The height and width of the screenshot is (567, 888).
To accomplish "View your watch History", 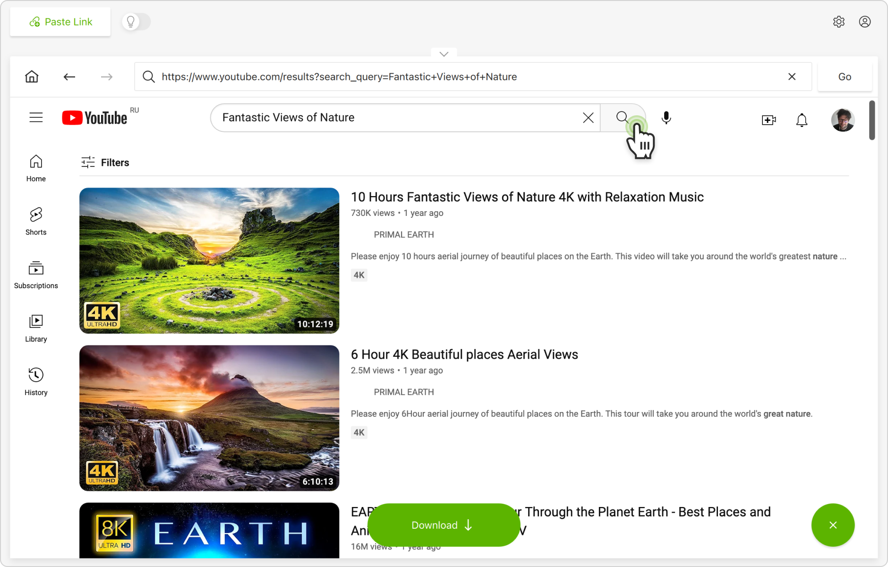I will [x=36, y=381].
